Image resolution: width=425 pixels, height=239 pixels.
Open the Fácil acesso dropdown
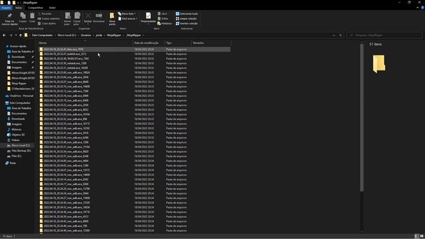click(127, 19)
